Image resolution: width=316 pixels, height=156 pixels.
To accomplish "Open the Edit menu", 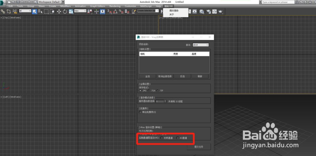I will [x=11, y=6].
